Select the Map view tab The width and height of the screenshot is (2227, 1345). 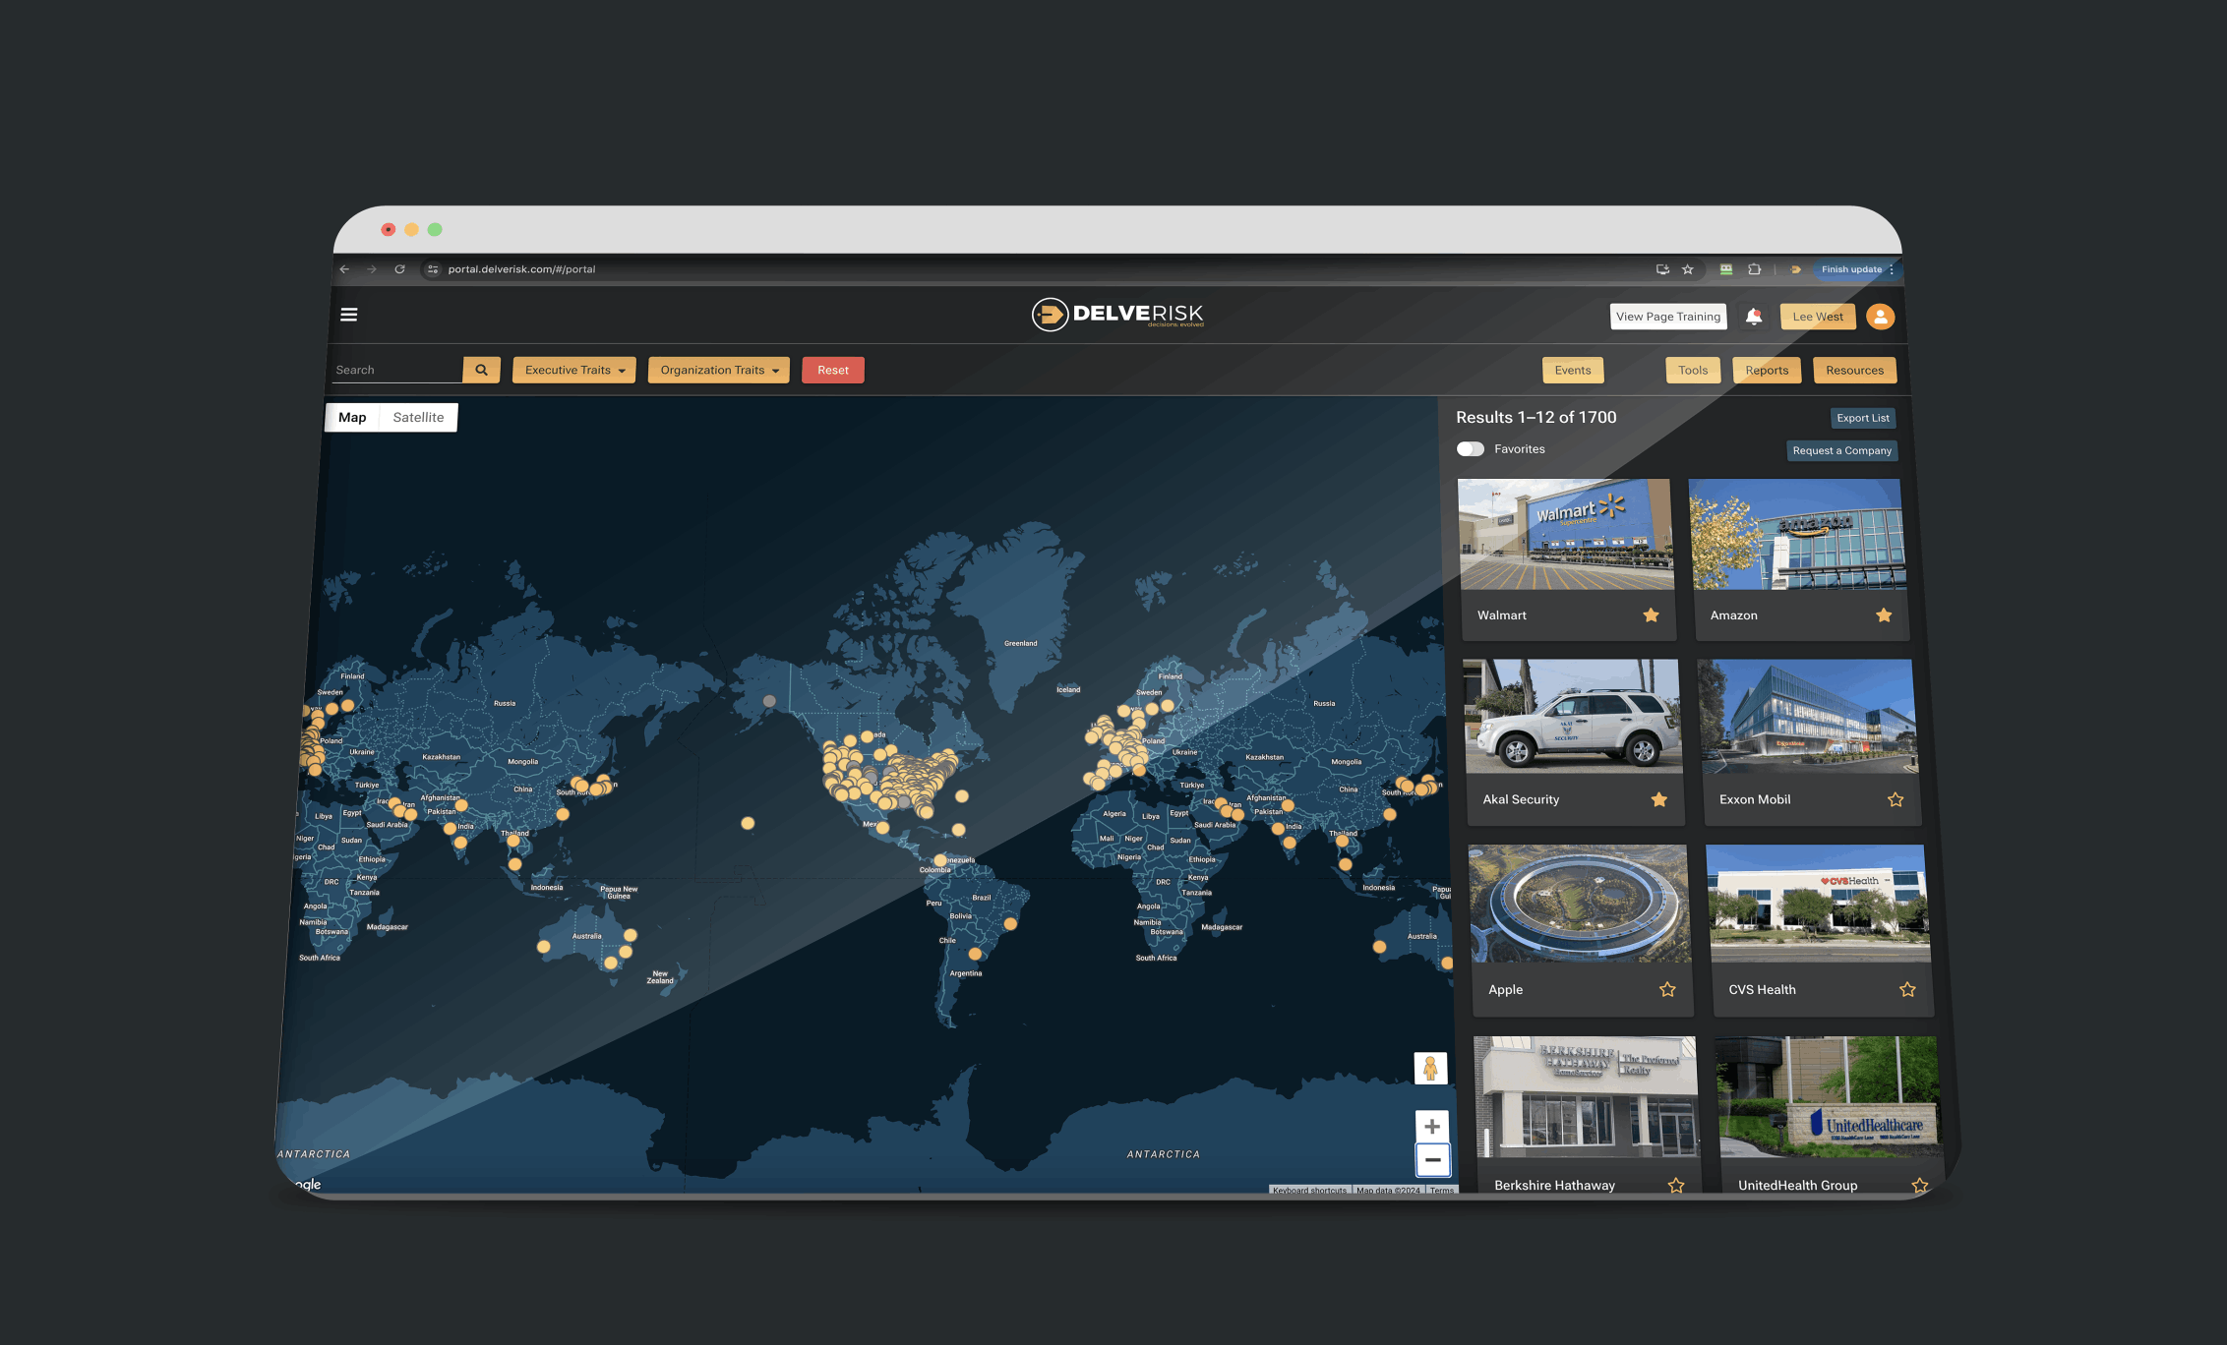[x=352, y=417]
